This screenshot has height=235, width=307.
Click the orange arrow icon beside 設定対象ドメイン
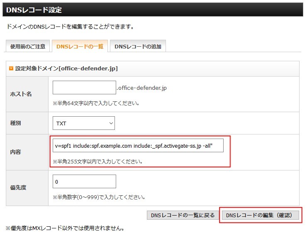pos(11,68)
